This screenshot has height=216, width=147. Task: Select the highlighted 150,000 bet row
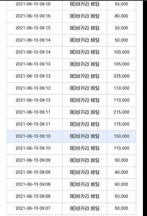click(71, 136)
